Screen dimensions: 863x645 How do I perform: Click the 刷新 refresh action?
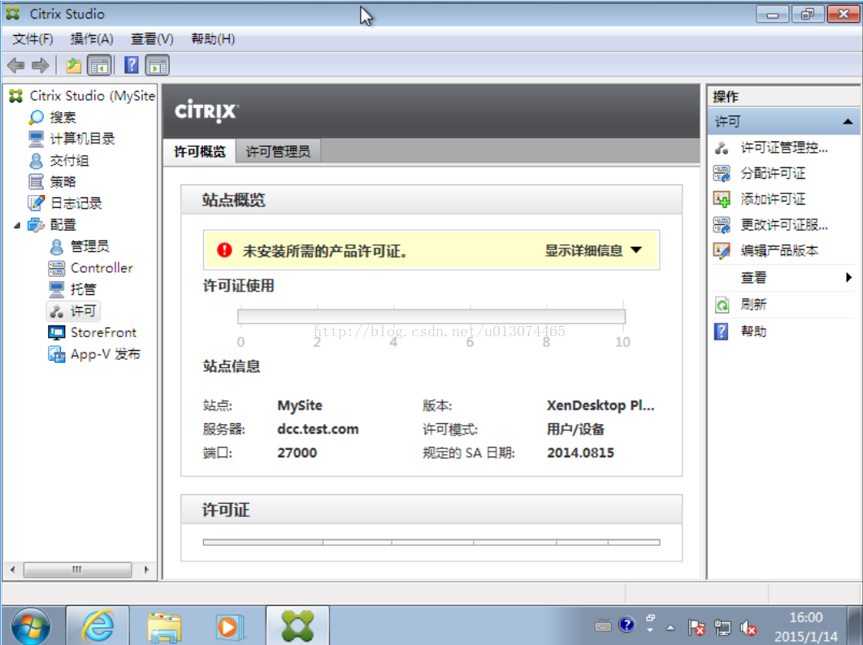pos(753,305)
